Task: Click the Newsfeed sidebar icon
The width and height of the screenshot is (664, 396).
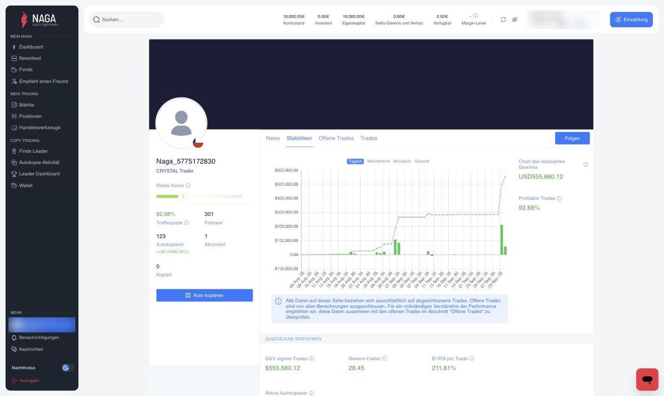Action: 14,59
